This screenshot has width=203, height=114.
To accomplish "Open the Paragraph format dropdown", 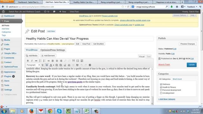I will (33, 65).
